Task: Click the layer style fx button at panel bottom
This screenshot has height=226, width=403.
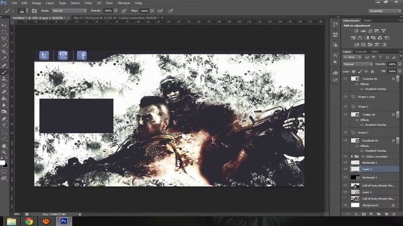Action: [356, 214]
